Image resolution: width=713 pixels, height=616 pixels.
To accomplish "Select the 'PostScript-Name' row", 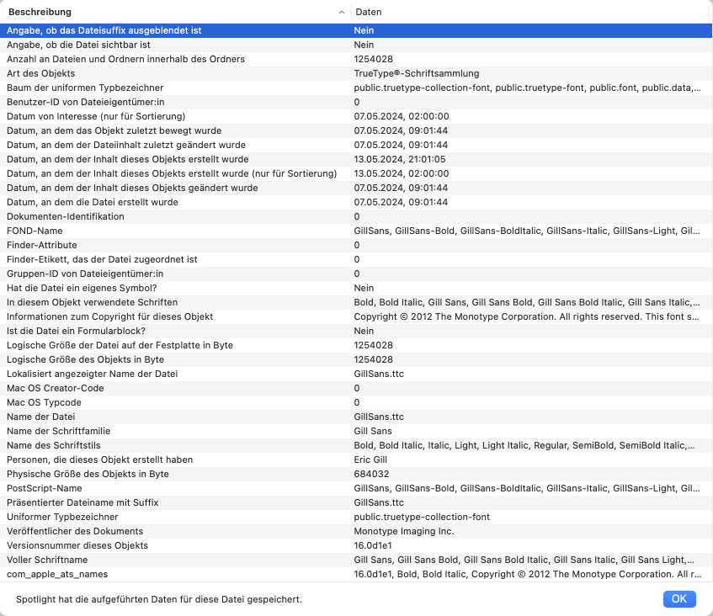I will (x=357, y=489).
